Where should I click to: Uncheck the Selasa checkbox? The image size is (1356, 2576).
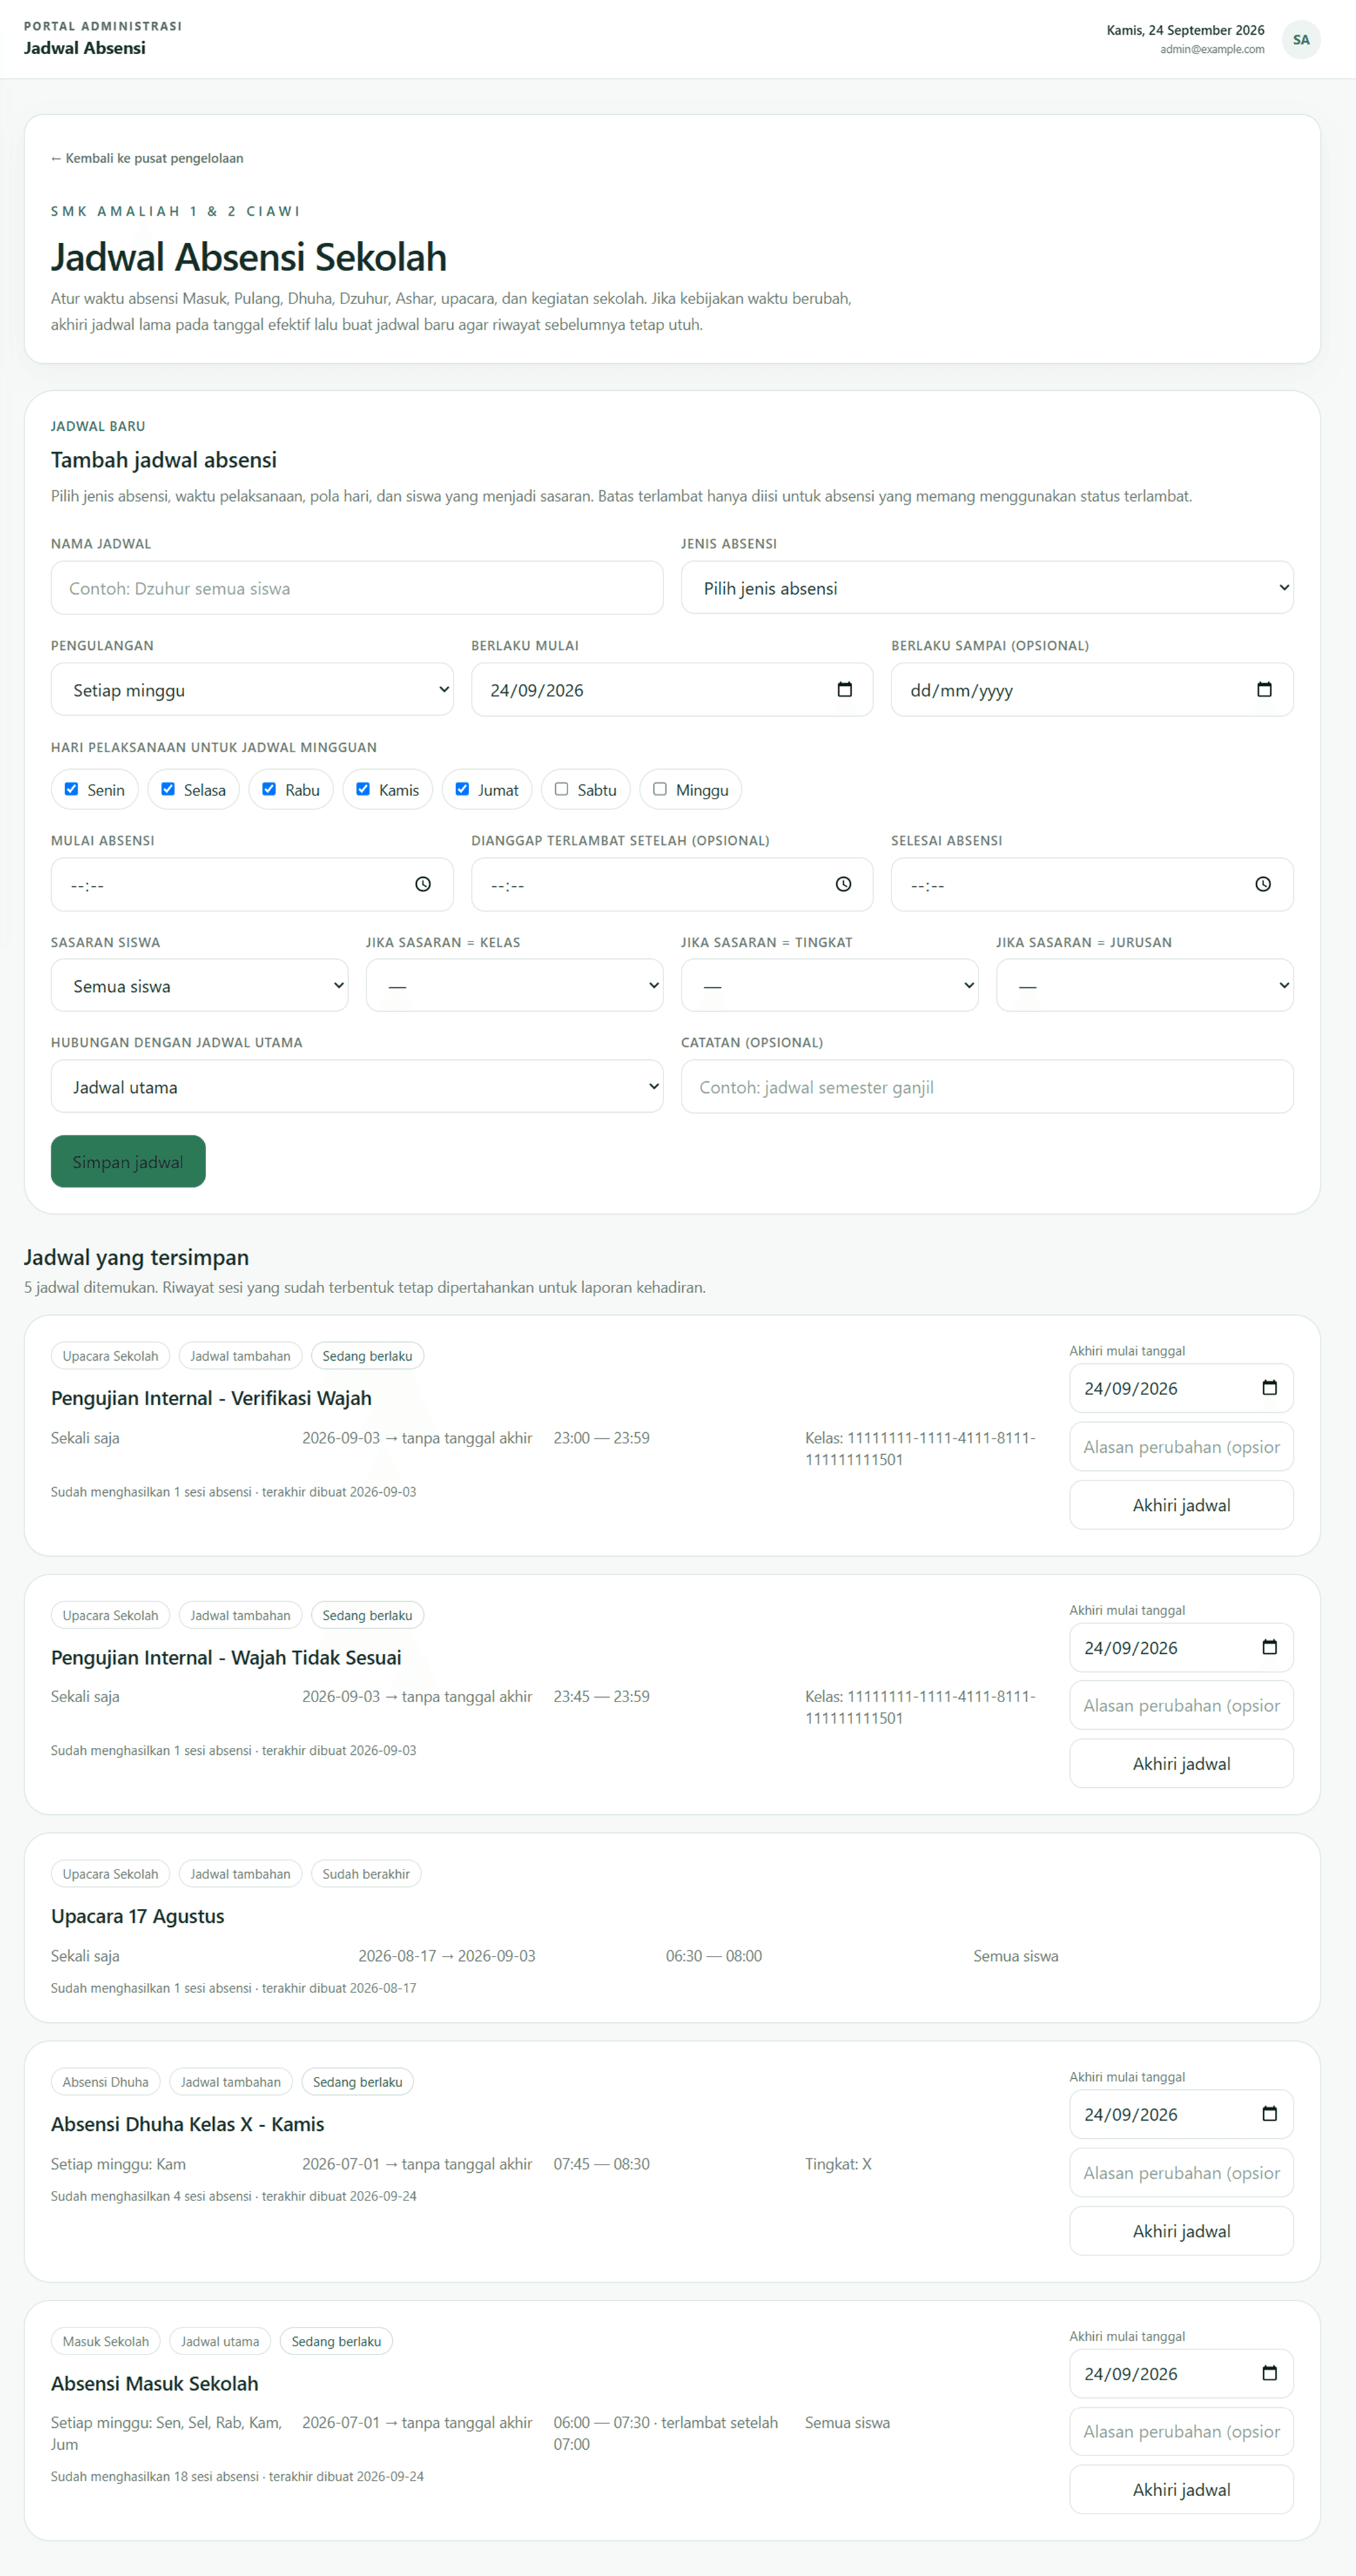[x=168, y=789]
